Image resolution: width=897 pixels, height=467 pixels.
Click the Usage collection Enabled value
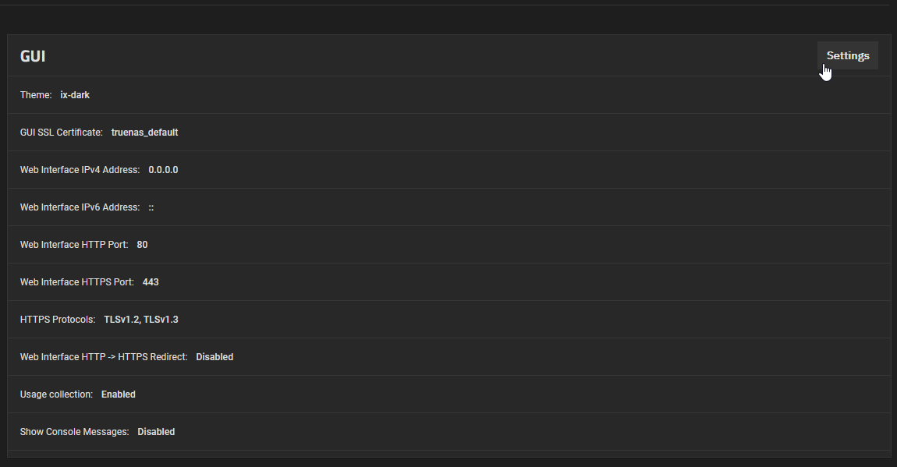(119, 394)
